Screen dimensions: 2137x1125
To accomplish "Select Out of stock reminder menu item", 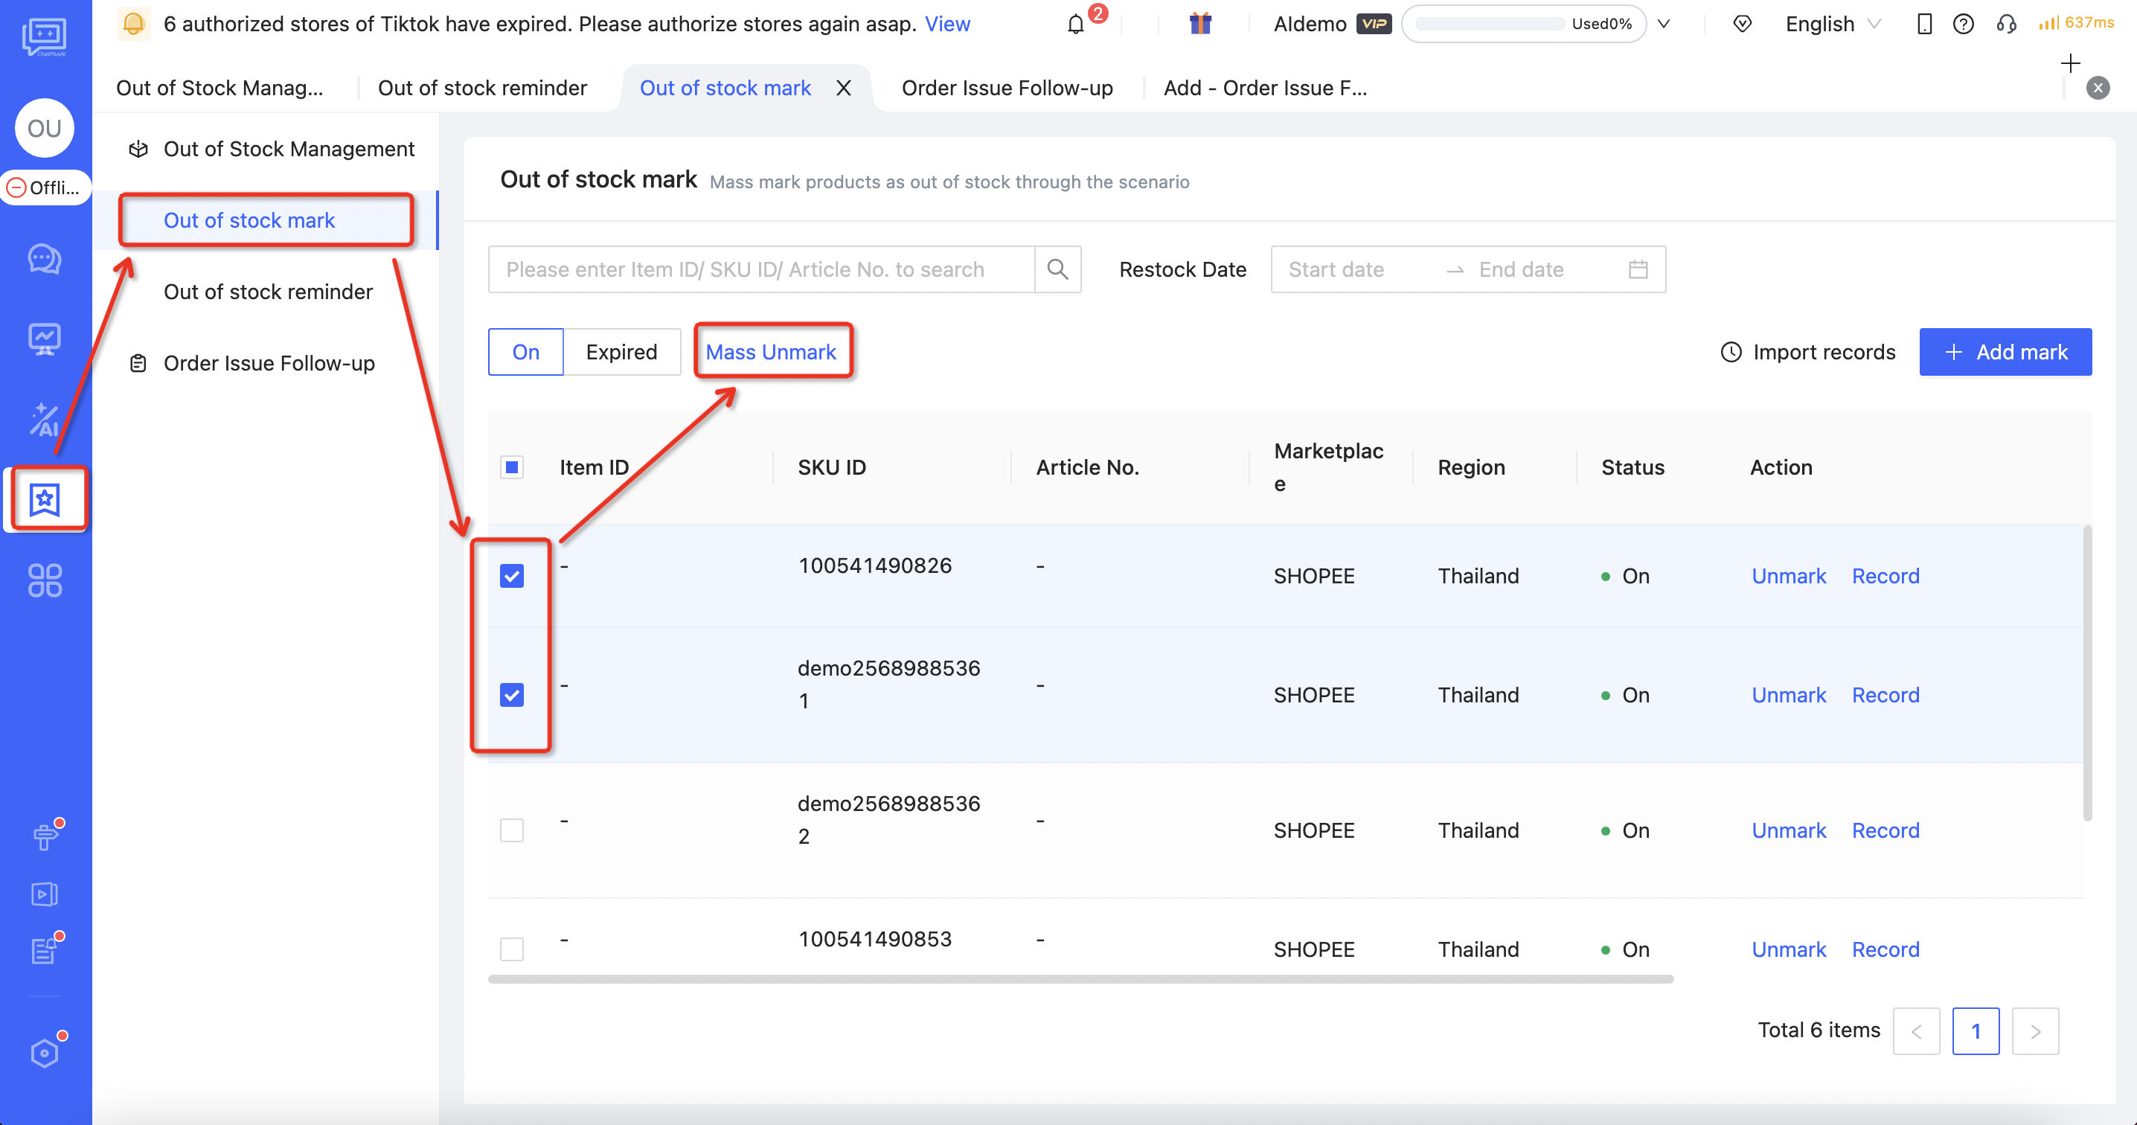I will (x=268, y=292).
